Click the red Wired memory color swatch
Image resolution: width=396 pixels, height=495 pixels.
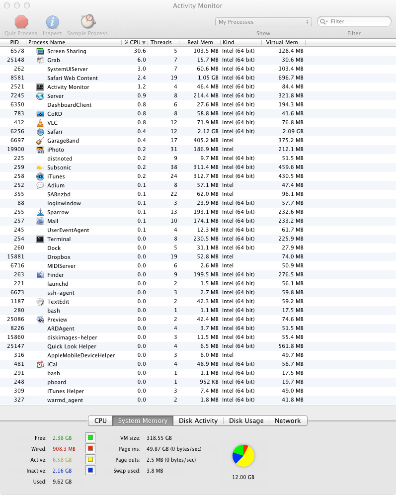click(90, 448)
